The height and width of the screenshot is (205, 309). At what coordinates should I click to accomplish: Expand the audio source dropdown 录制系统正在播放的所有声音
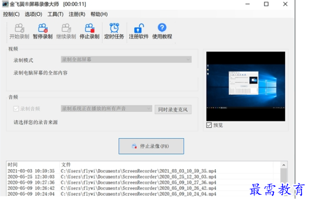(106, 108)
